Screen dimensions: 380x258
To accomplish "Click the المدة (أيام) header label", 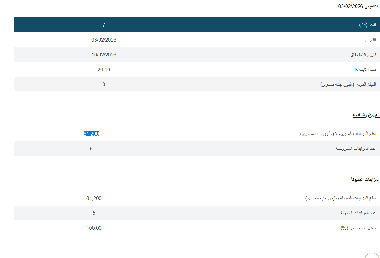I will tap(367, 25).
